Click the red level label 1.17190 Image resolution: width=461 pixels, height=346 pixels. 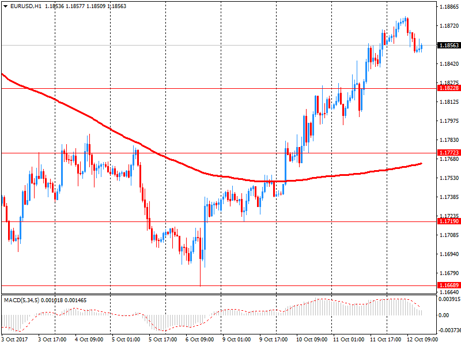click(x=449, y=221)
